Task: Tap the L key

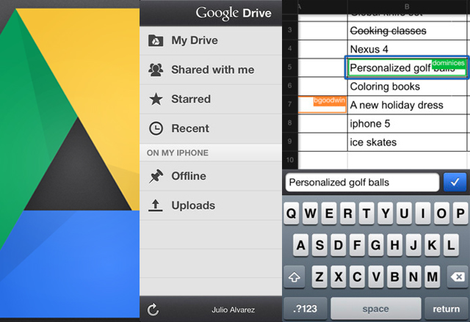Action: (x=450, y=245)
